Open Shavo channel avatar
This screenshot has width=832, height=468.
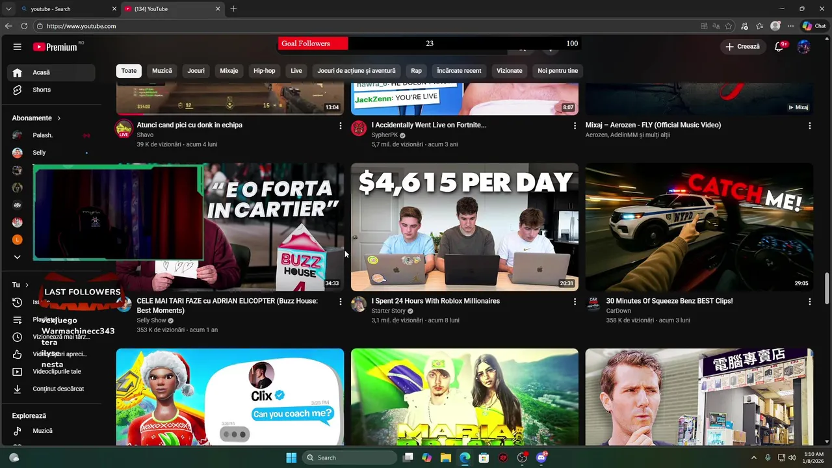tap(124, 128)
